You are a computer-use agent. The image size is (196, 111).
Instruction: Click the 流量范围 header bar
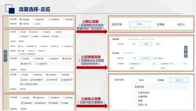pos(160,87)
